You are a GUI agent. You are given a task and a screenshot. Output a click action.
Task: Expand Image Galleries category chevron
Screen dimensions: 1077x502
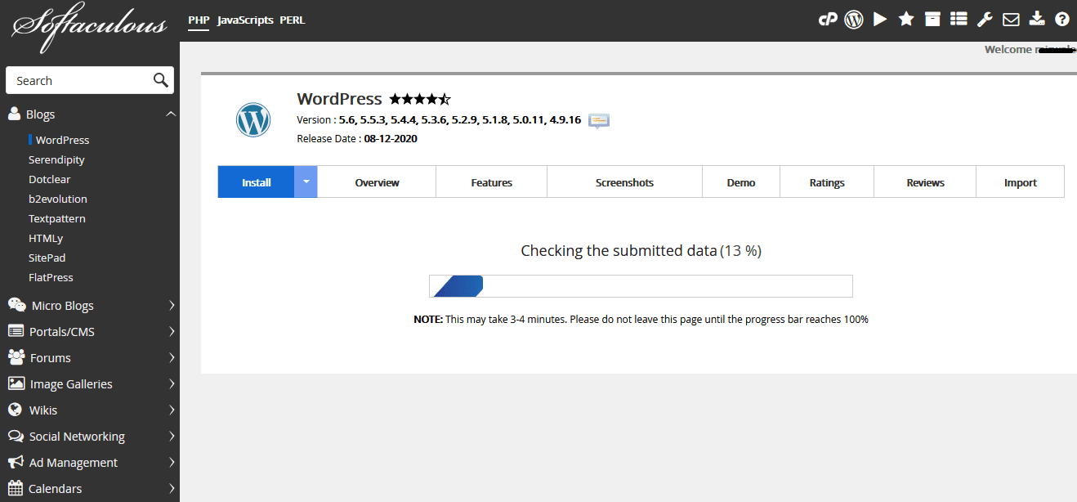tap(172, 383)
